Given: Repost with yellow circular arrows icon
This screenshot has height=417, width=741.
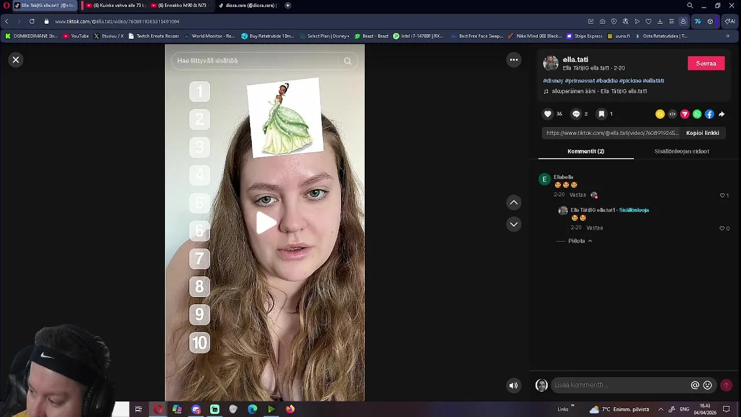Looking at the screenshot, I should click(660, 114).
